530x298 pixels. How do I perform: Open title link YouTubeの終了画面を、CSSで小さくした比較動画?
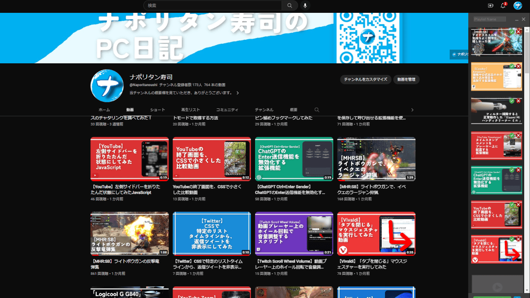click(208, 190)
